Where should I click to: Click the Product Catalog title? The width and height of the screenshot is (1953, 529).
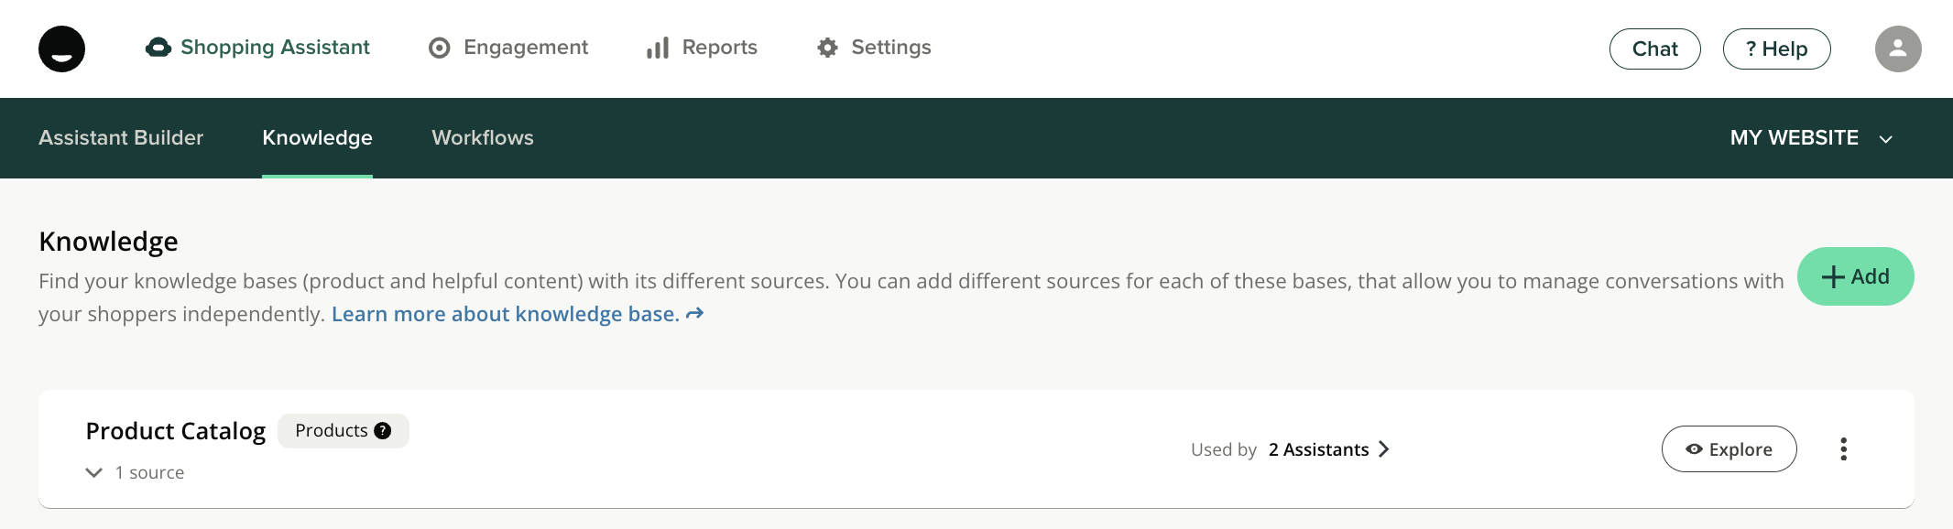(176, 431)
